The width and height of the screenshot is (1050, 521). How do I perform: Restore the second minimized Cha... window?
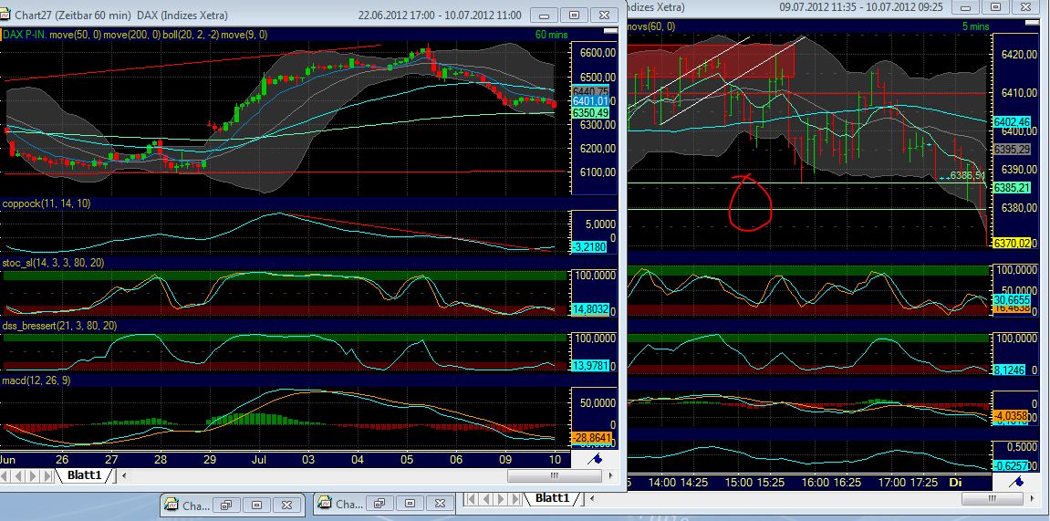pos(379,505)
